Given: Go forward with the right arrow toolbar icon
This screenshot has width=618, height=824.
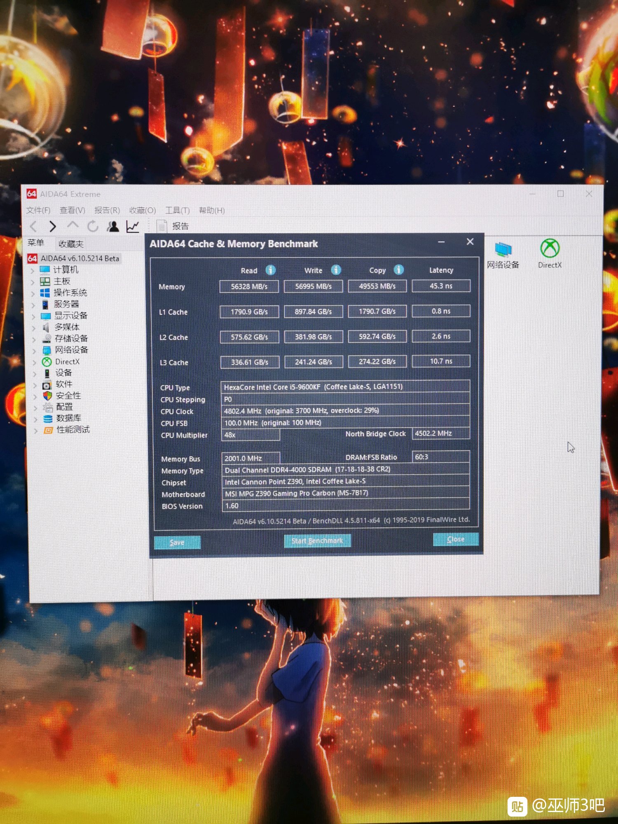Looking at the screenshot, I should click(52, 226).
